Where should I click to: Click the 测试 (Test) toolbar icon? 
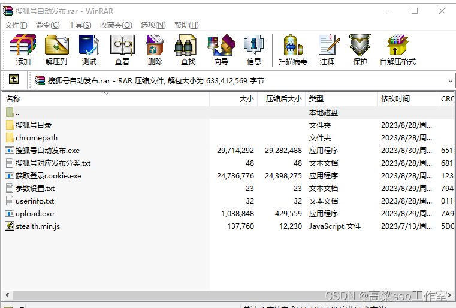pyautogui.click(x=89, y=45)
